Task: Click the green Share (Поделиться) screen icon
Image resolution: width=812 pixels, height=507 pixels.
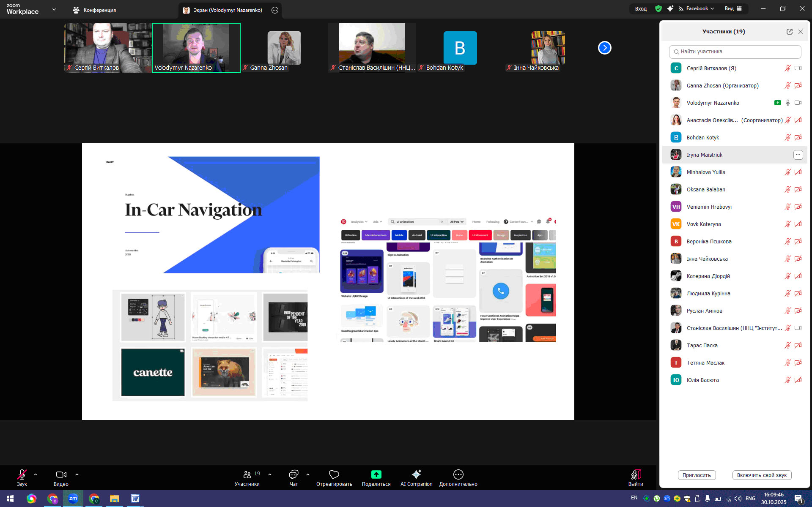Action: (x=376, y=474)
